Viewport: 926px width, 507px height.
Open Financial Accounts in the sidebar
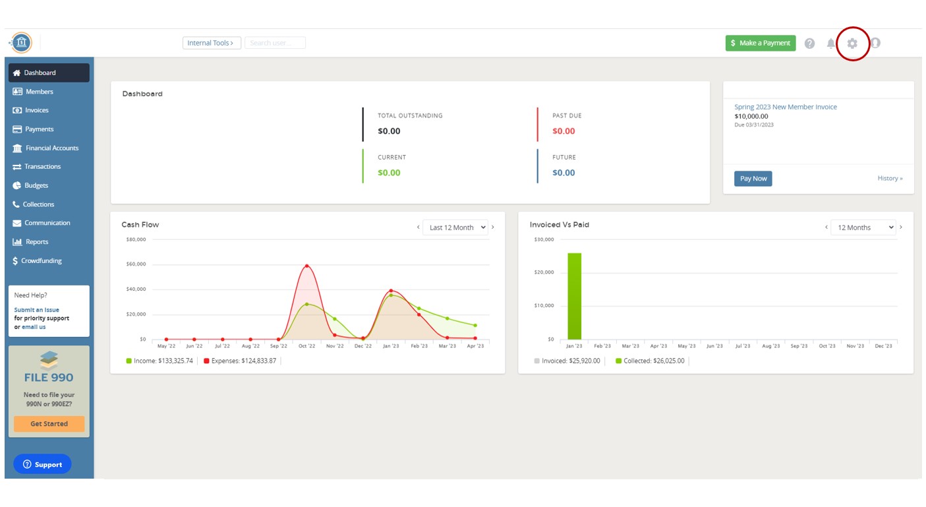pyautogui.click(x=51, y=148)
